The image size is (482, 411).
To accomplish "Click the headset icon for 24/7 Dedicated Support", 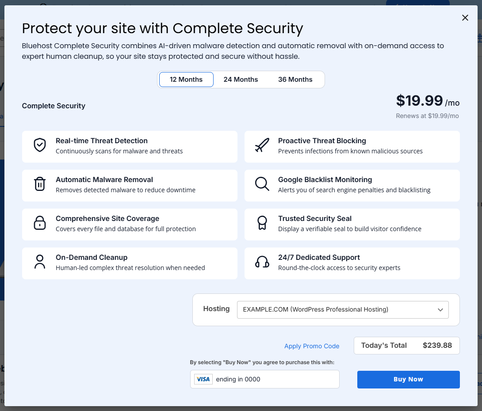I will pyautogui.click(x=262, y=262).
